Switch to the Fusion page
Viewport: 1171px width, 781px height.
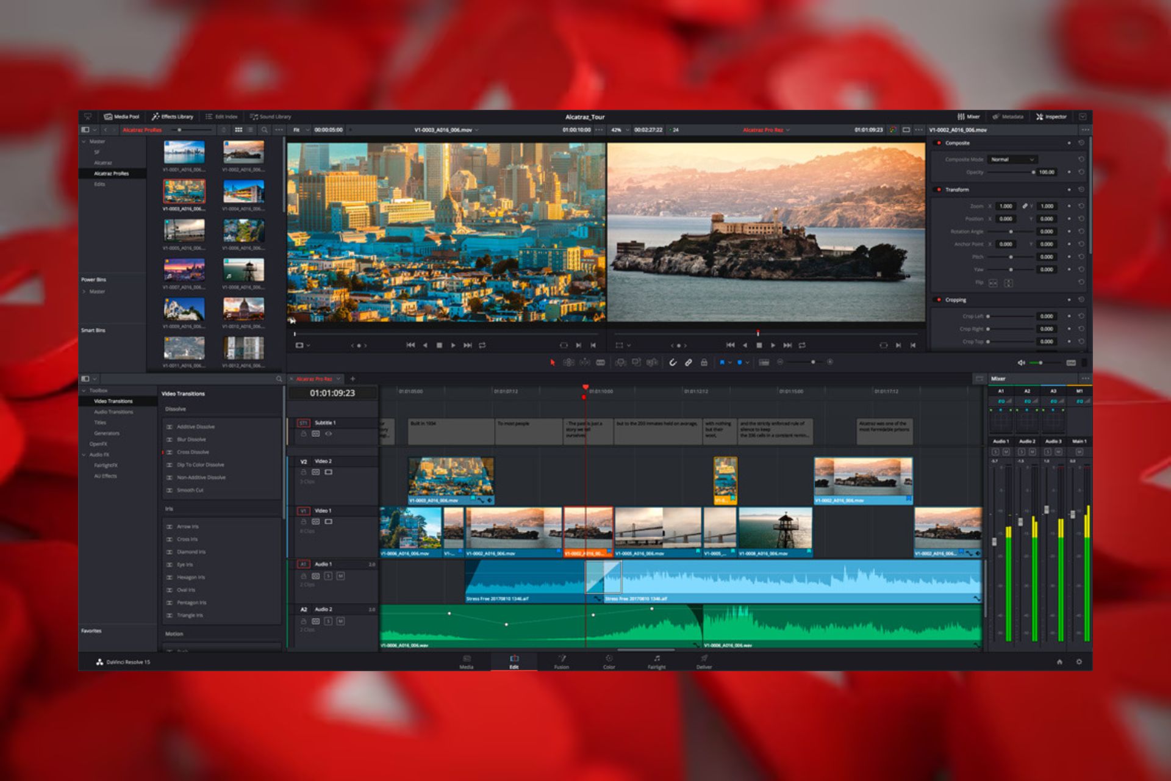[562, 662]
